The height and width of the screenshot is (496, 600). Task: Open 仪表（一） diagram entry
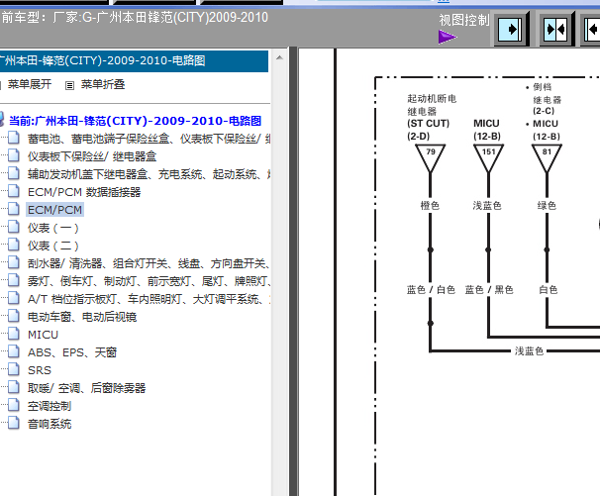click(52, 228)
